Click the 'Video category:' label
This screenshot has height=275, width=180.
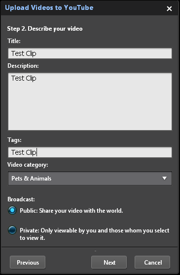coord(28,165)
